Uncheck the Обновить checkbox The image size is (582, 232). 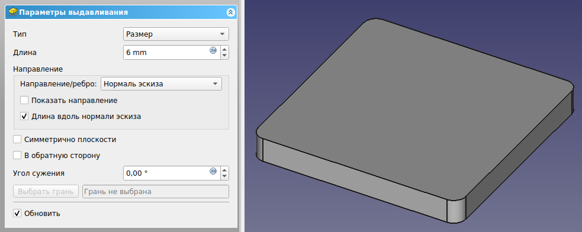point(17,214)
